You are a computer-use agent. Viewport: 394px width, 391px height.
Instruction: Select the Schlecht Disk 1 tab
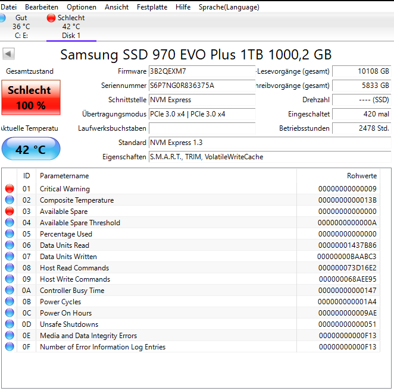71,27
